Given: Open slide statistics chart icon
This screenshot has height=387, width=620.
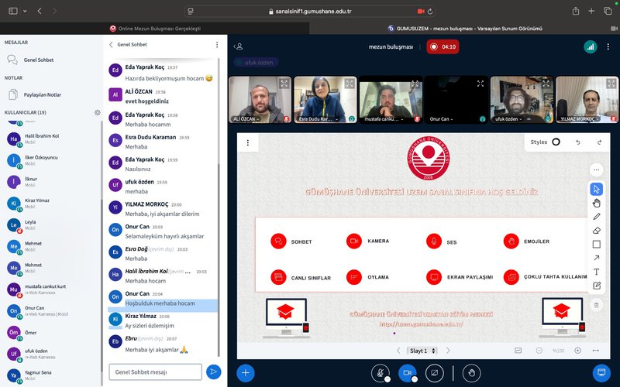Looking at the screenshot, I should (518, 351).
